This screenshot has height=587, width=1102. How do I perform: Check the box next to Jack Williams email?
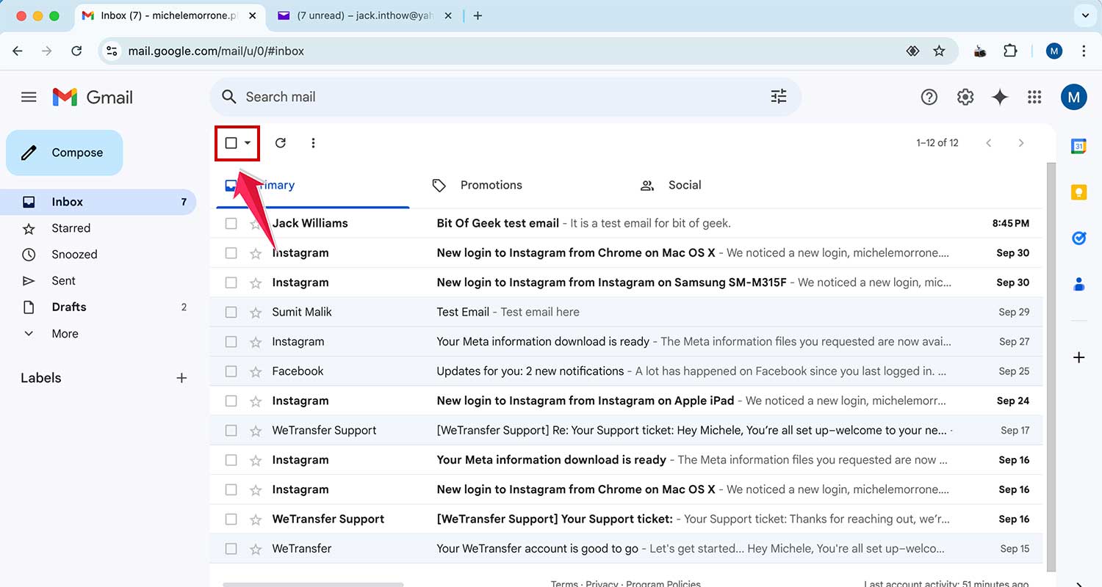tap(231, 223)
